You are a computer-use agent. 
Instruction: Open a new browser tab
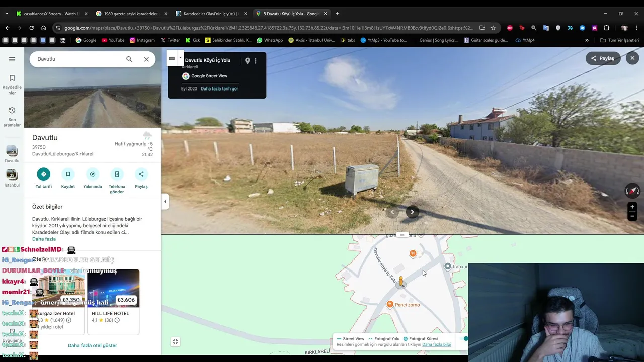click(x=337, y=14)
